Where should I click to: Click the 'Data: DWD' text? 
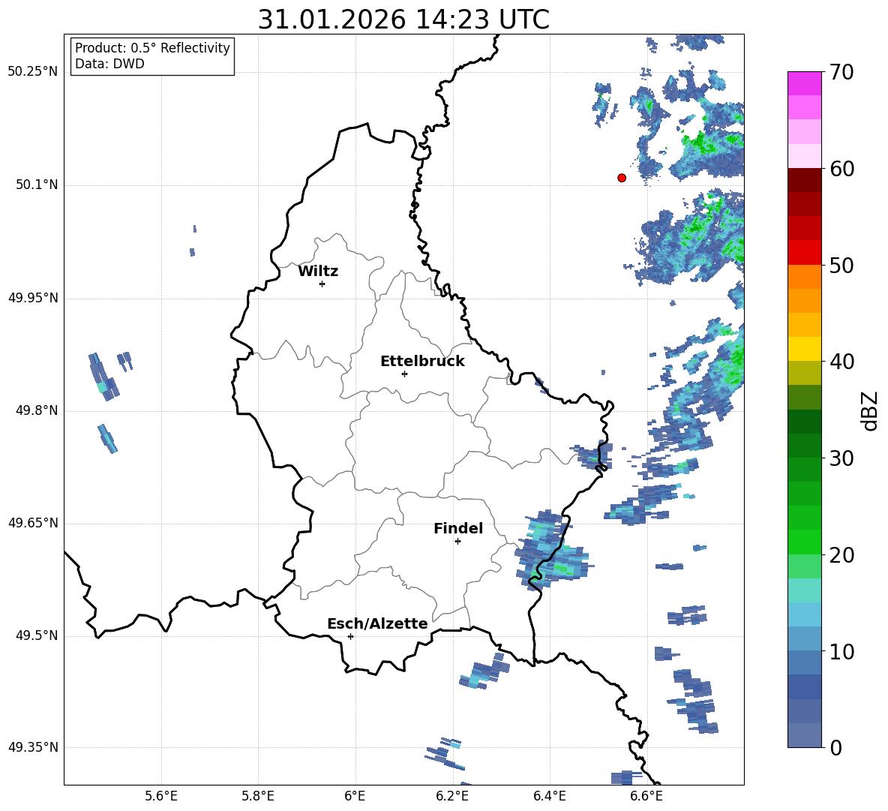[x=109, y=64]
